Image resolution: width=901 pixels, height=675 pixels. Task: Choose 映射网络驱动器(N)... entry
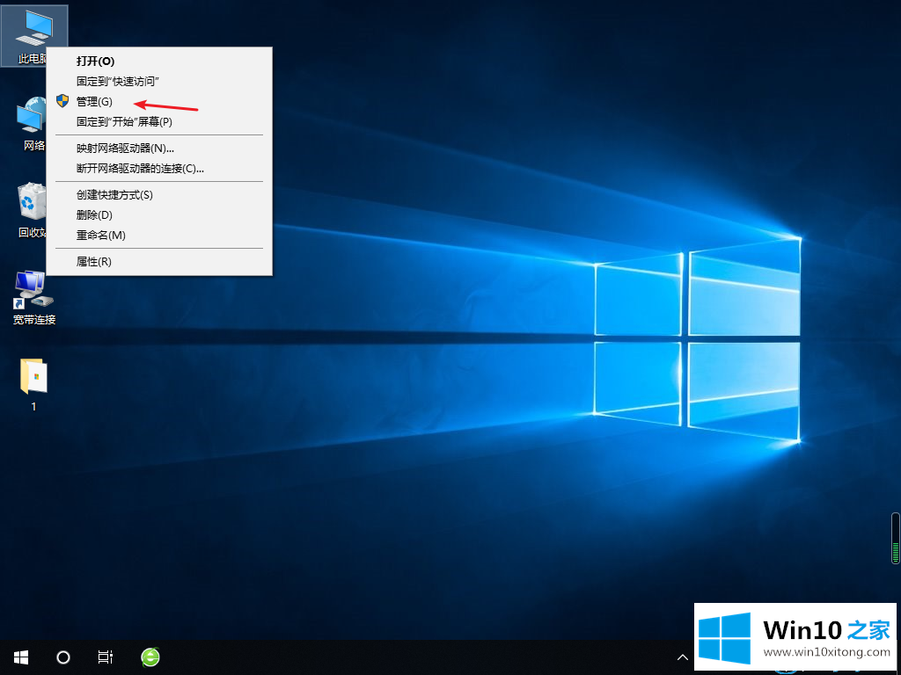pos(159,148)
